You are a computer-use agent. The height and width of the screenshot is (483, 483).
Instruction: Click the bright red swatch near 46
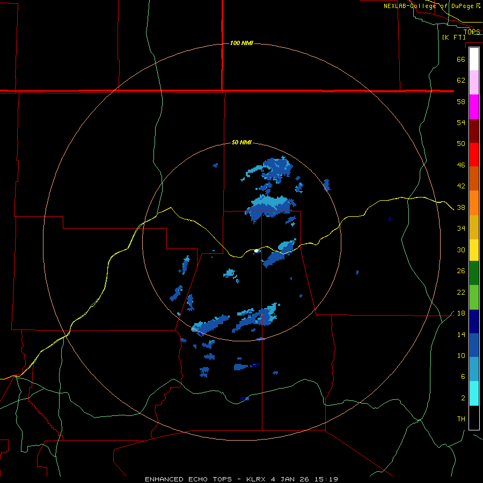474,155
